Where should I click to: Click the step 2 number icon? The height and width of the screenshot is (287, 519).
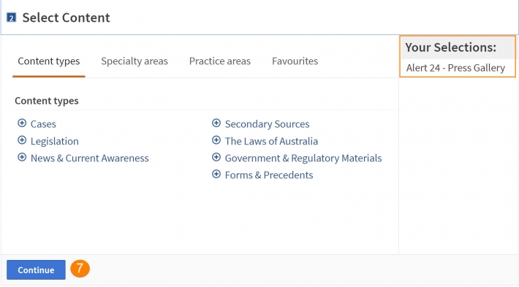pyautogui.click(x=12, y=18)
